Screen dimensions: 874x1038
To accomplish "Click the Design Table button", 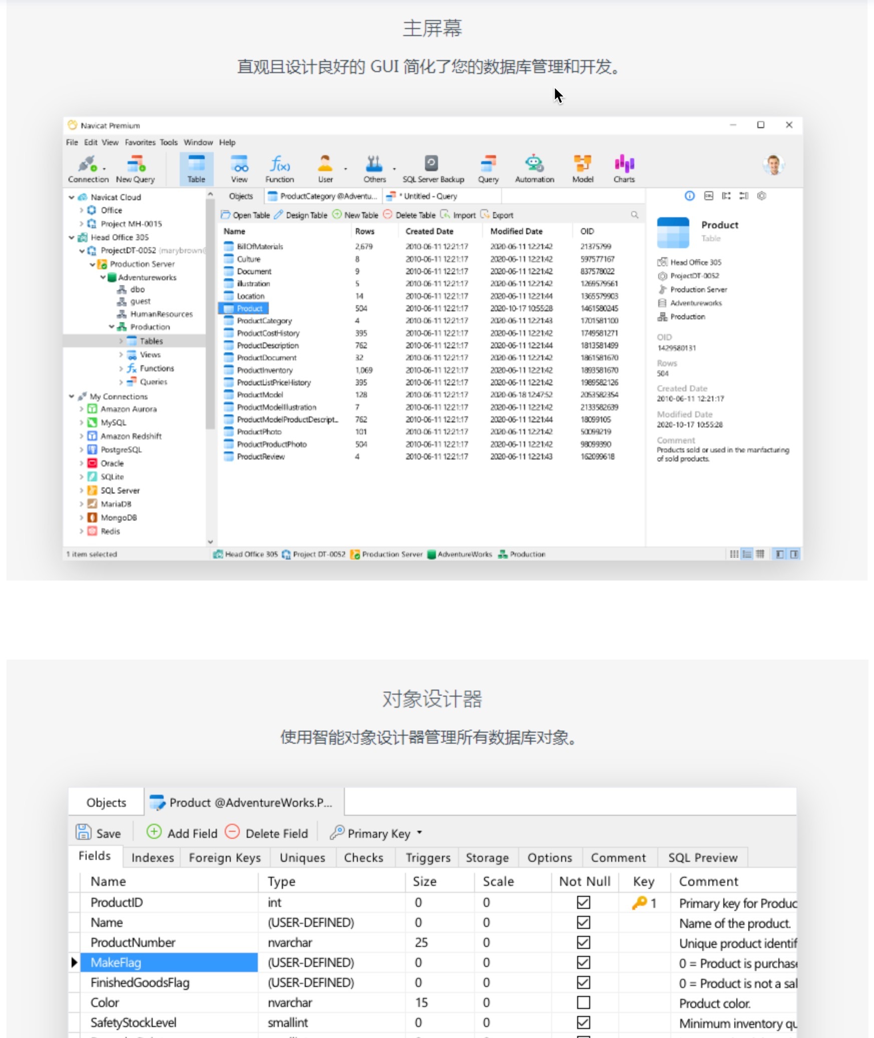I will [300, 215].
